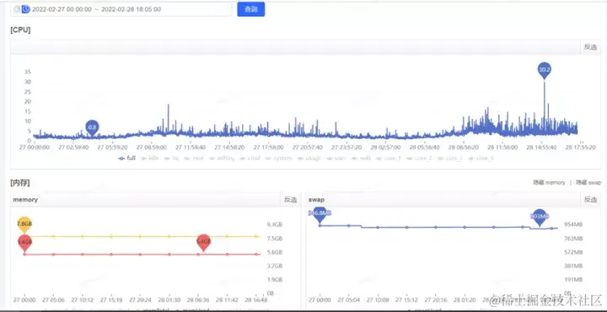Click the [内存] section heading
Image resolution: width=607 pixels, height=312 pixels.
(20, 183)
